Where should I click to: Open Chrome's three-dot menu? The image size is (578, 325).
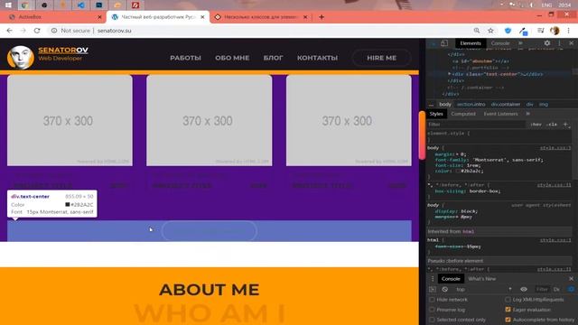click(x=568, y=31)
